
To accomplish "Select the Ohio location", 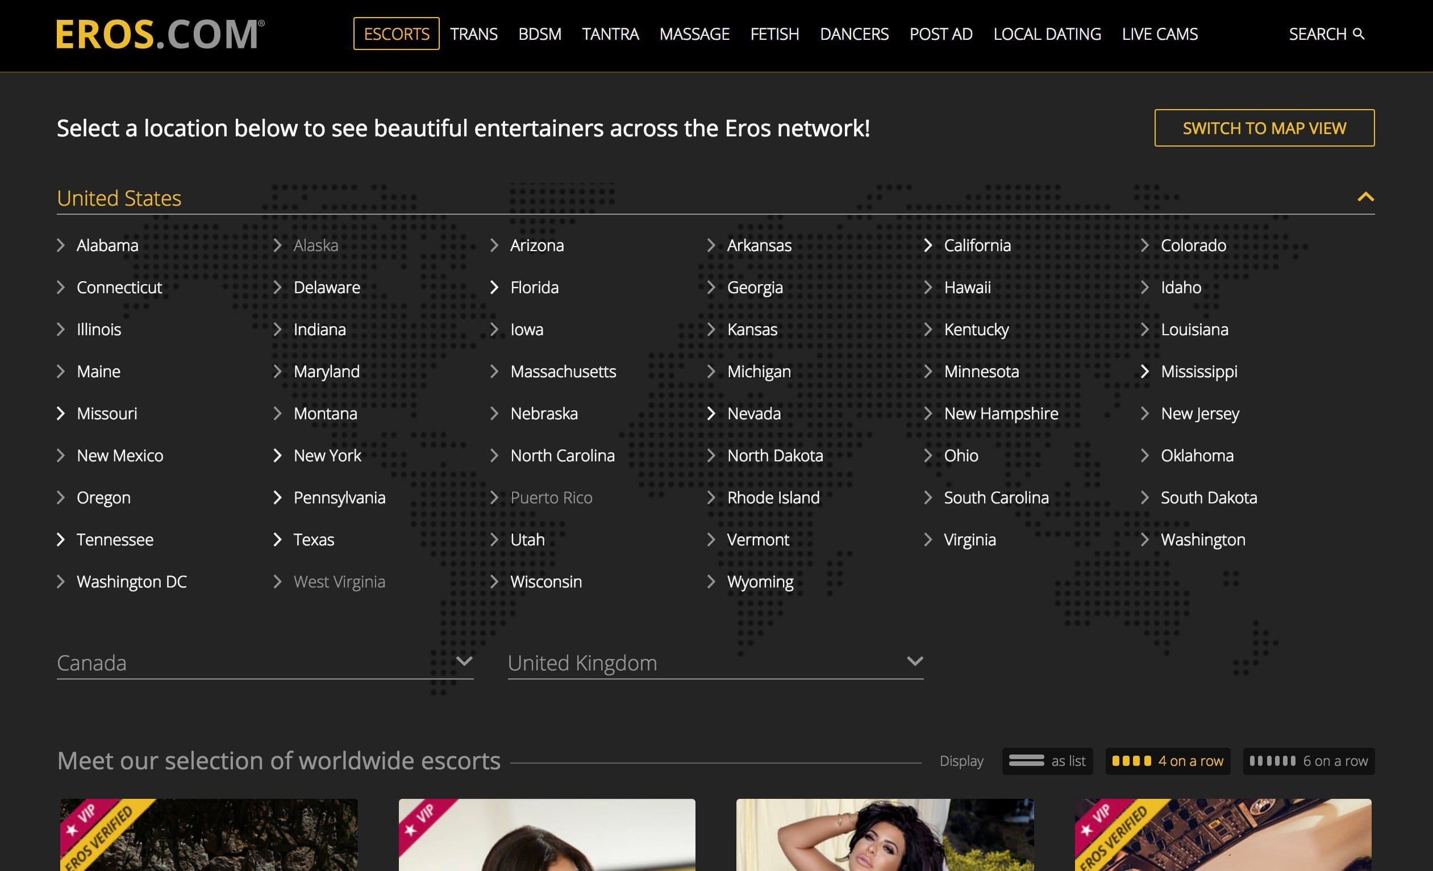I will pyautogui.click(x=961, y=455).
